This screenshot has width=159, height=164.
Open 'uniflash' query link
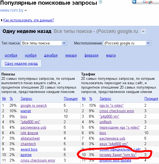tap(106, 122)
